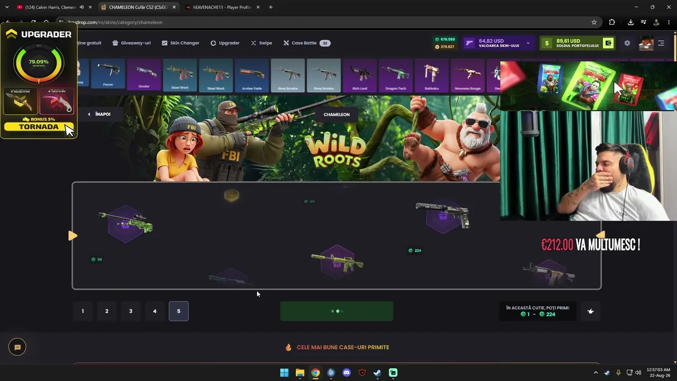Click the TORNADA button in Upgrader overlay
Image resolution: width=677 pixels, height=381 pixels.
pos(39,127)
